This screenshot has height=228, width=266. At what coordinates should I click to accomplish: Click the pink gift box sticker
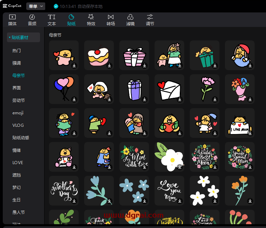pos(133,55)
